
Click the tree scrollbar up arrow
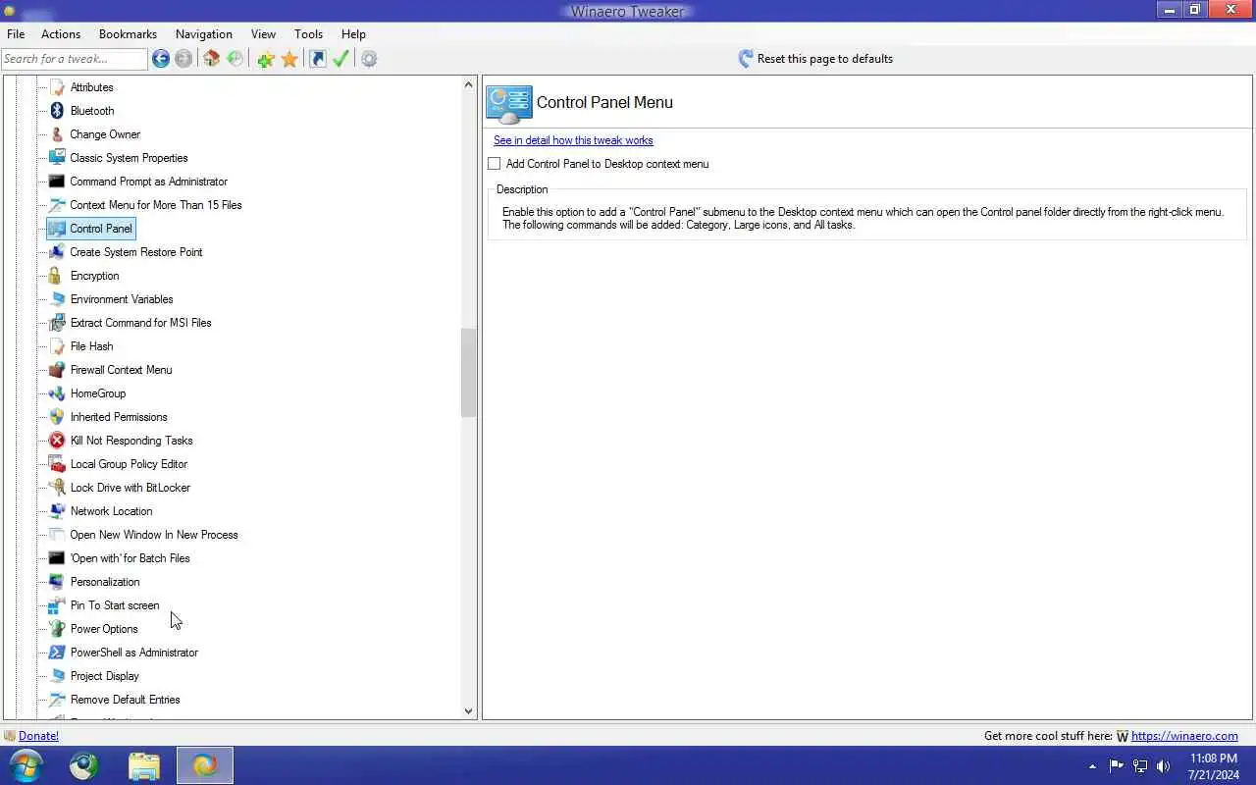pyautogui.click(x=468, y=85)
